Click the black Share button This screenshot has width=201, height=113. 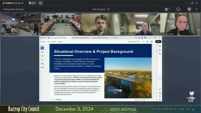158,41
